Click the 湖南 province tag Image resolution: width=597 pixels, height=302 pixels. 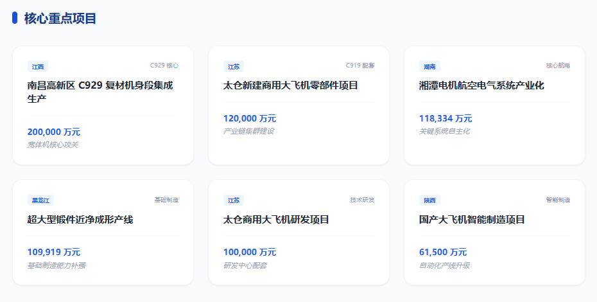(429, 66)
